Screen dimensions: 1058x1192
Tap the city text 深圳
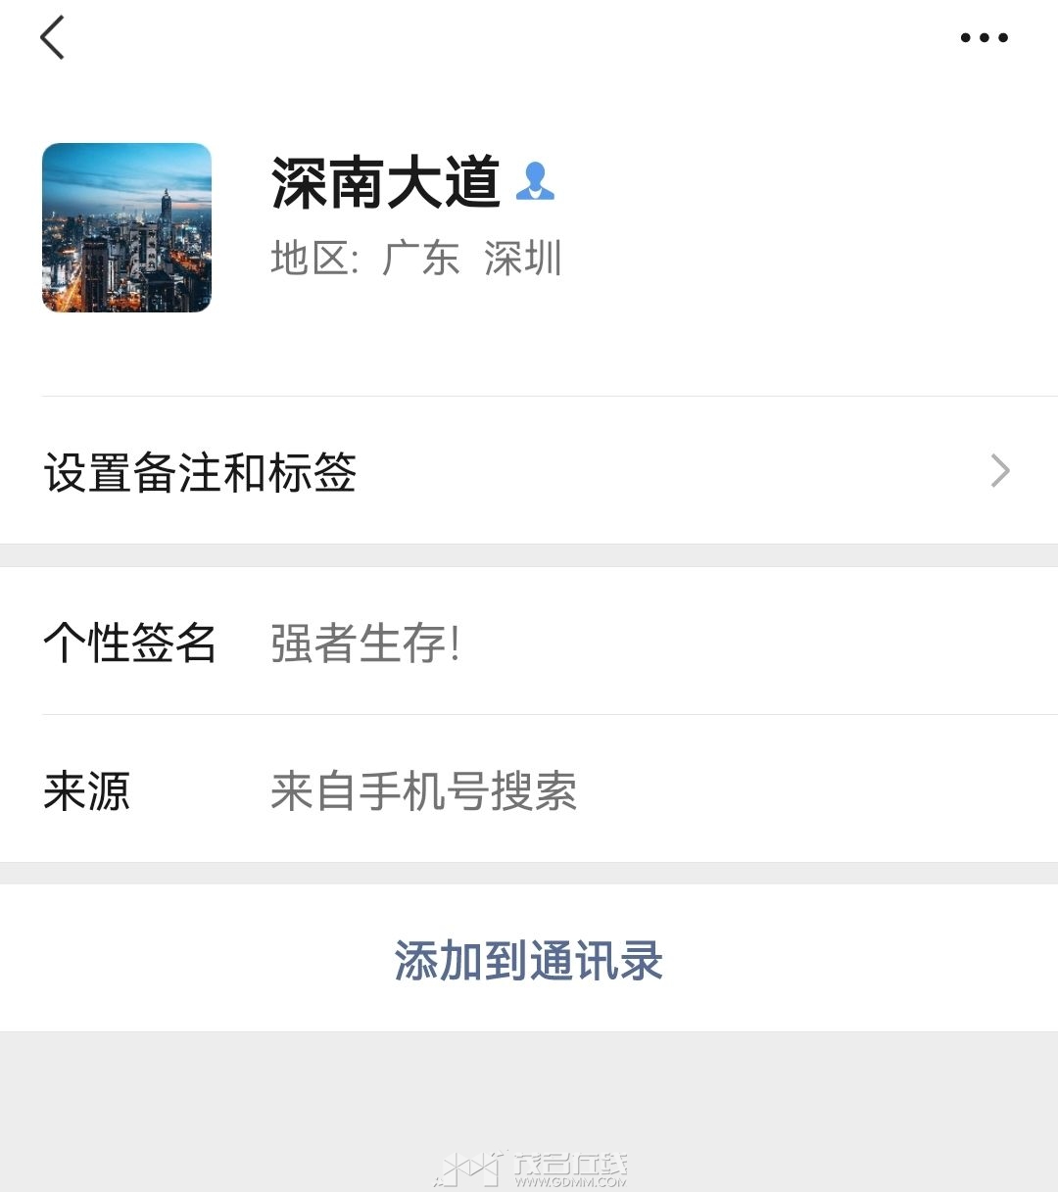point(523,259)
